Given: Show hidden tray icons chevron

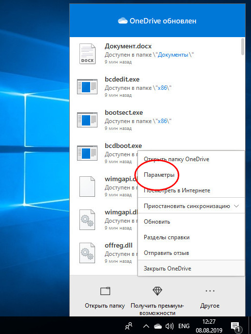Looking at the screenshot, I should click(x=146, y=326).
